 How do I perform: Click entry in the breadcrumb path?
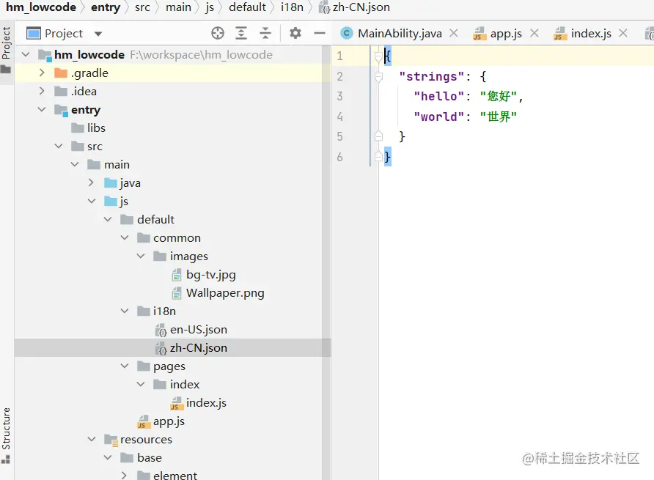pos(105,7)
